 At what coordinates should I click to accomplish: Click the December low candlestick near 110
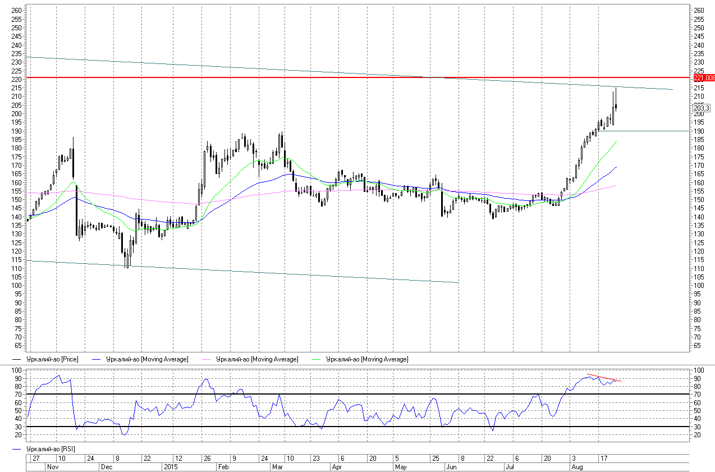tap(127, 259)
